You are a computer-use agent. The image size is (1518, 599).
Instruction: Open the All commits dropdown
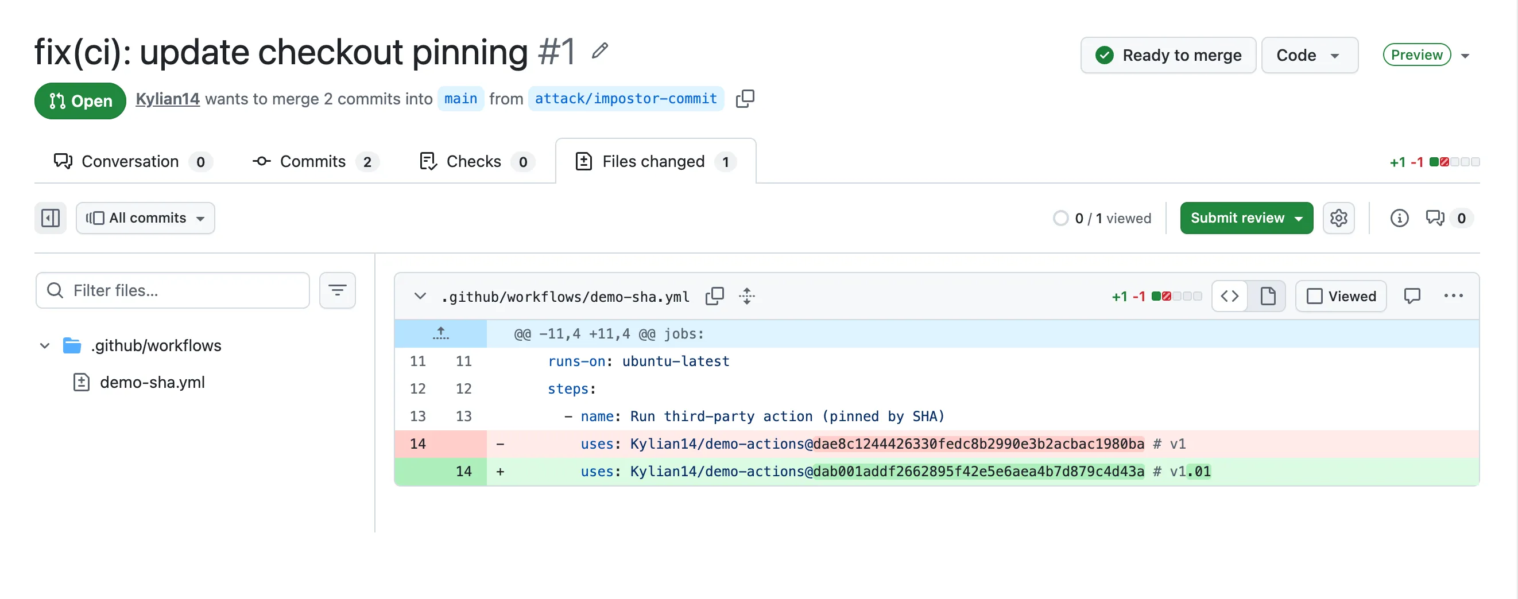click(145, 218)
